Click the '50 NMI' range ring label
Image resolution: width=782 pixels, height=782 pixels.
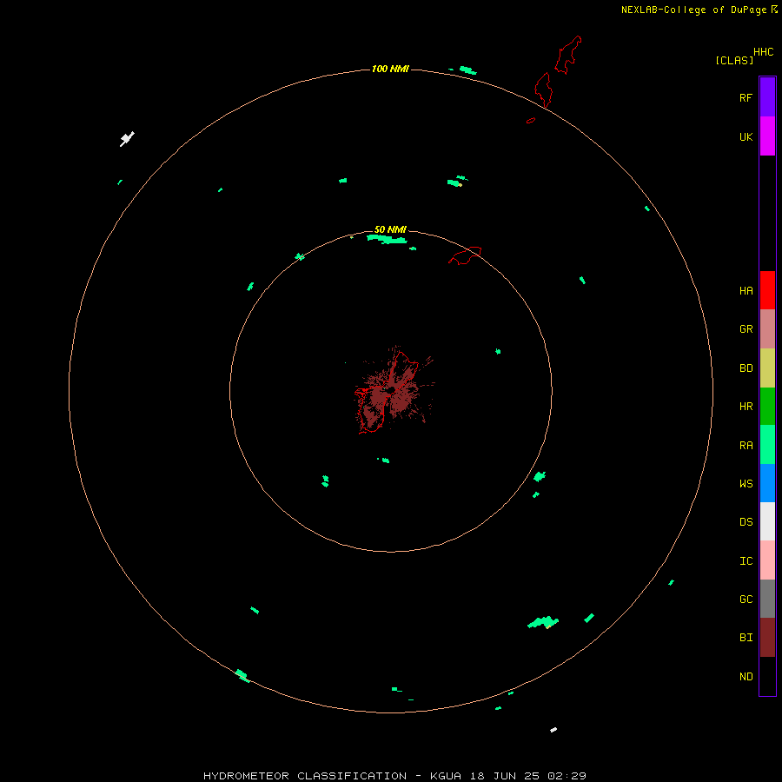point(390,230)
